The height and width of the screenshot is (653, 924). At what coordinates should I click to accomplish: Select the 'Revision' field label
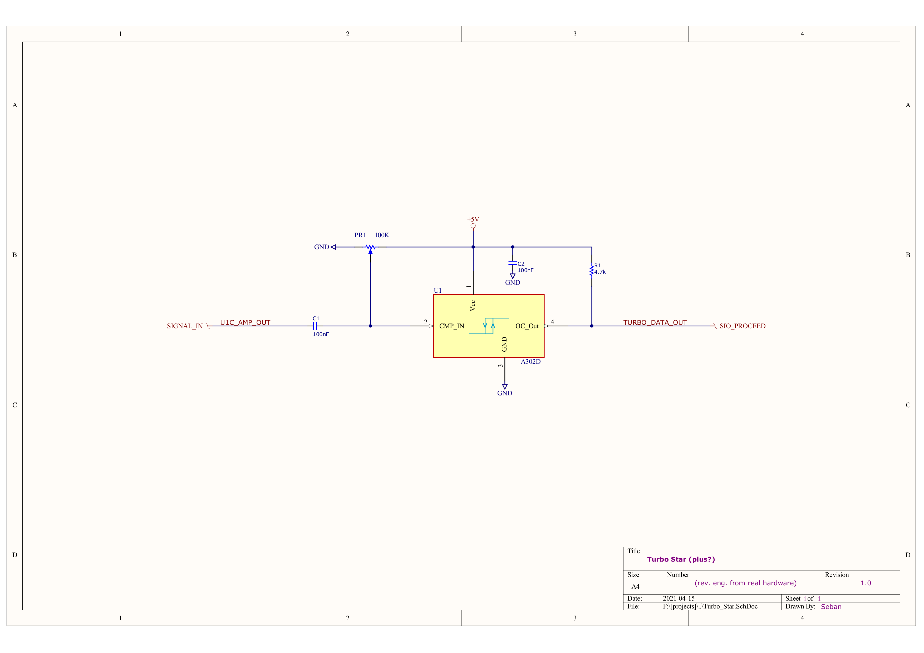pos(837,575)
